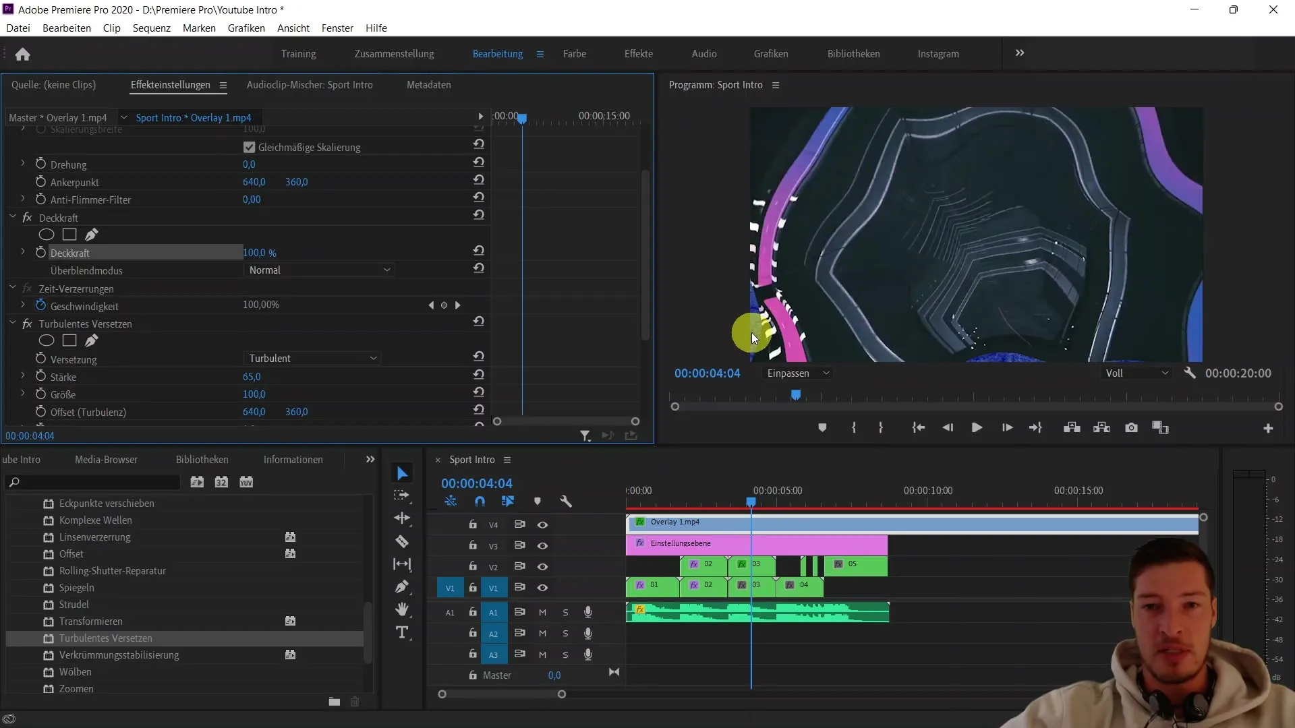Click the Turbulentes Versetzen effect in list
Viewport: 1295px width, 728px height.
click(105, 637)
